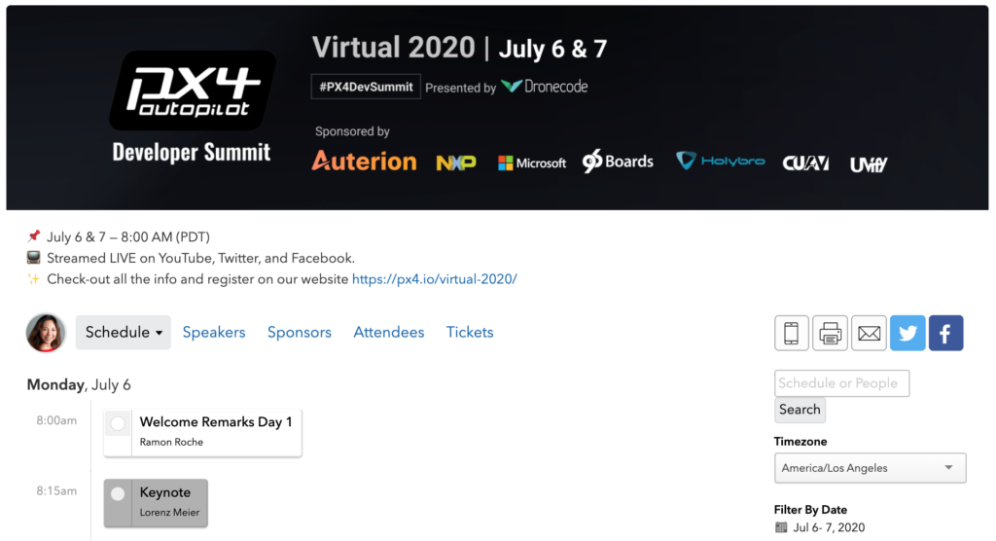Click the PX4 autopilot logo
The height and width of the screenshot is (541, 996).
tap(192, 90)
